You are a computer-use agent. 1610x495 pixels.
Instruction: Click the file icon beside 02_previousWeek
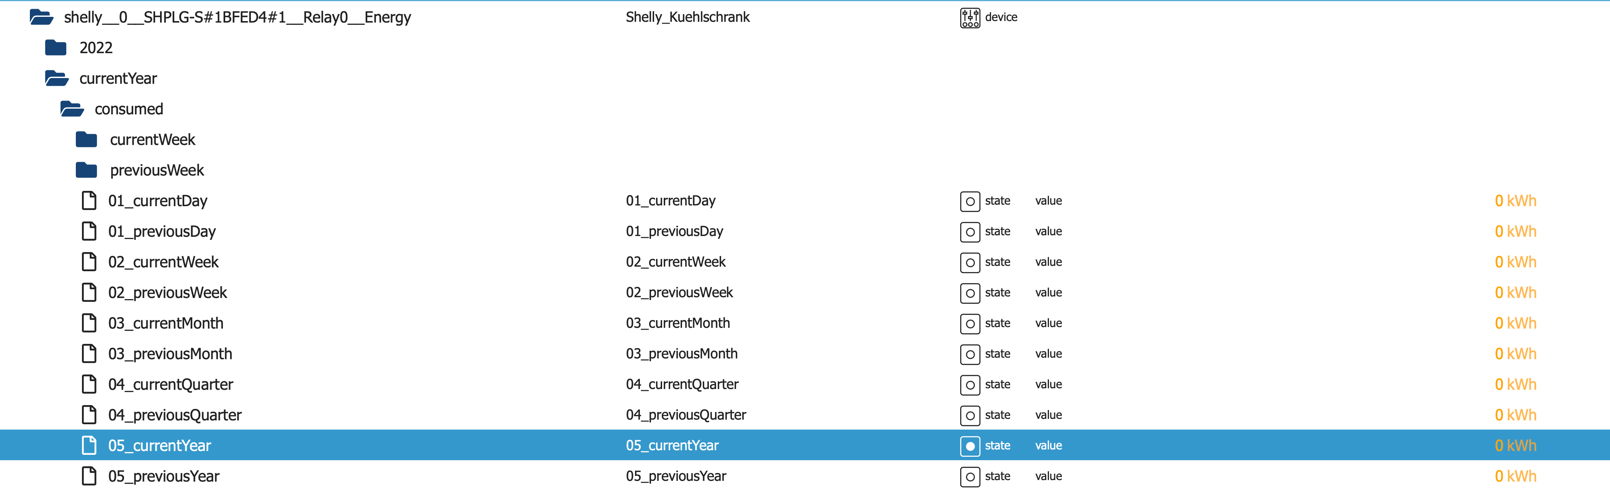[x=89, y=292]
